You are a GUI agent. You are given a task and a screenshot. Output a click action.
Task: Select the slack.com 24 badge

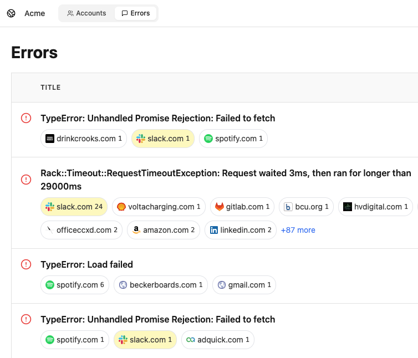coord(74,207)
